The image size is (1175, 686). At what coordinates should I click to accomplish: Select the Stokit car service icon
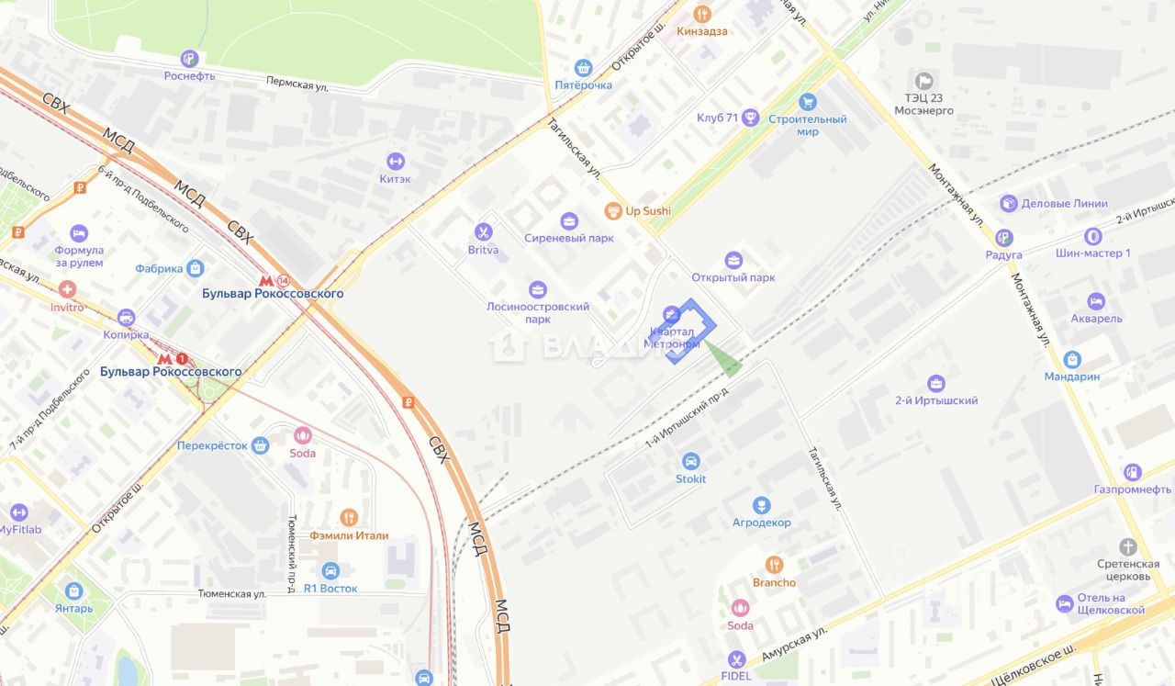point(691,461)
